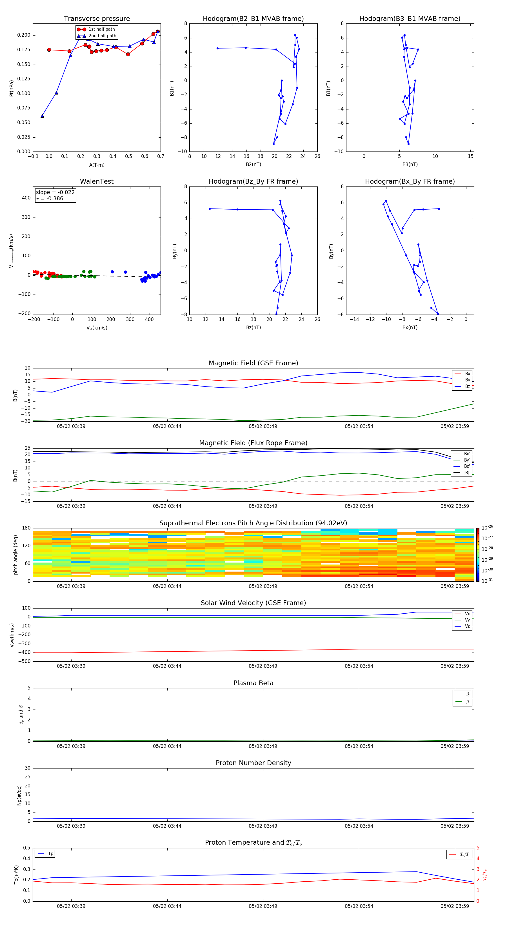The width and height of the screenshot is (507, 931).
Task: Select the red Bx legend entry in GSE panel
Action: (462, 374)
